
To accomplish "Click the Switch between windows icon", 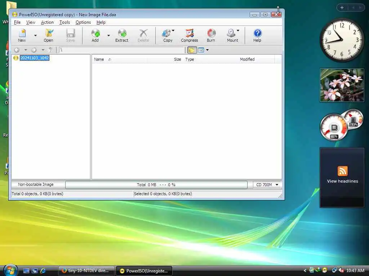I will coord(35,271).
